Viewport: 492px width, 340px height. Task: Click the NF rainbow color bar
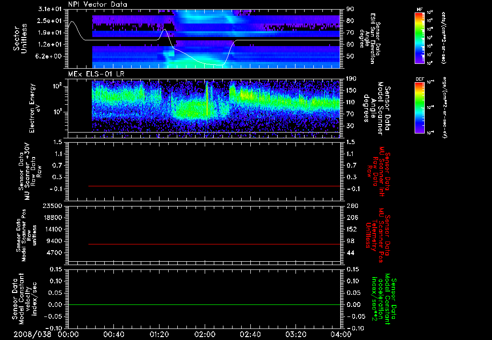420,37
